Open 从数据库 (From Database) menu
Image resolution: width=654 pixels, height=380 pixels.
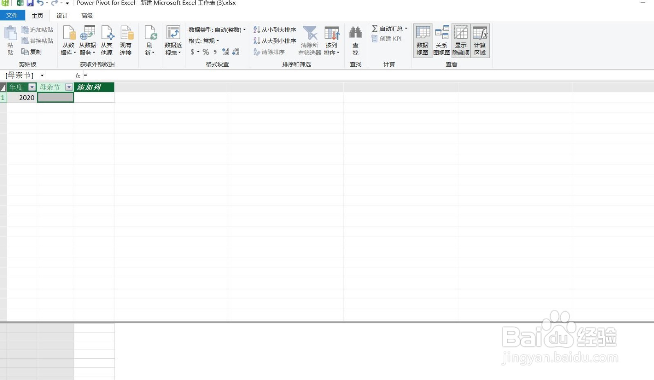coord(68,40)
